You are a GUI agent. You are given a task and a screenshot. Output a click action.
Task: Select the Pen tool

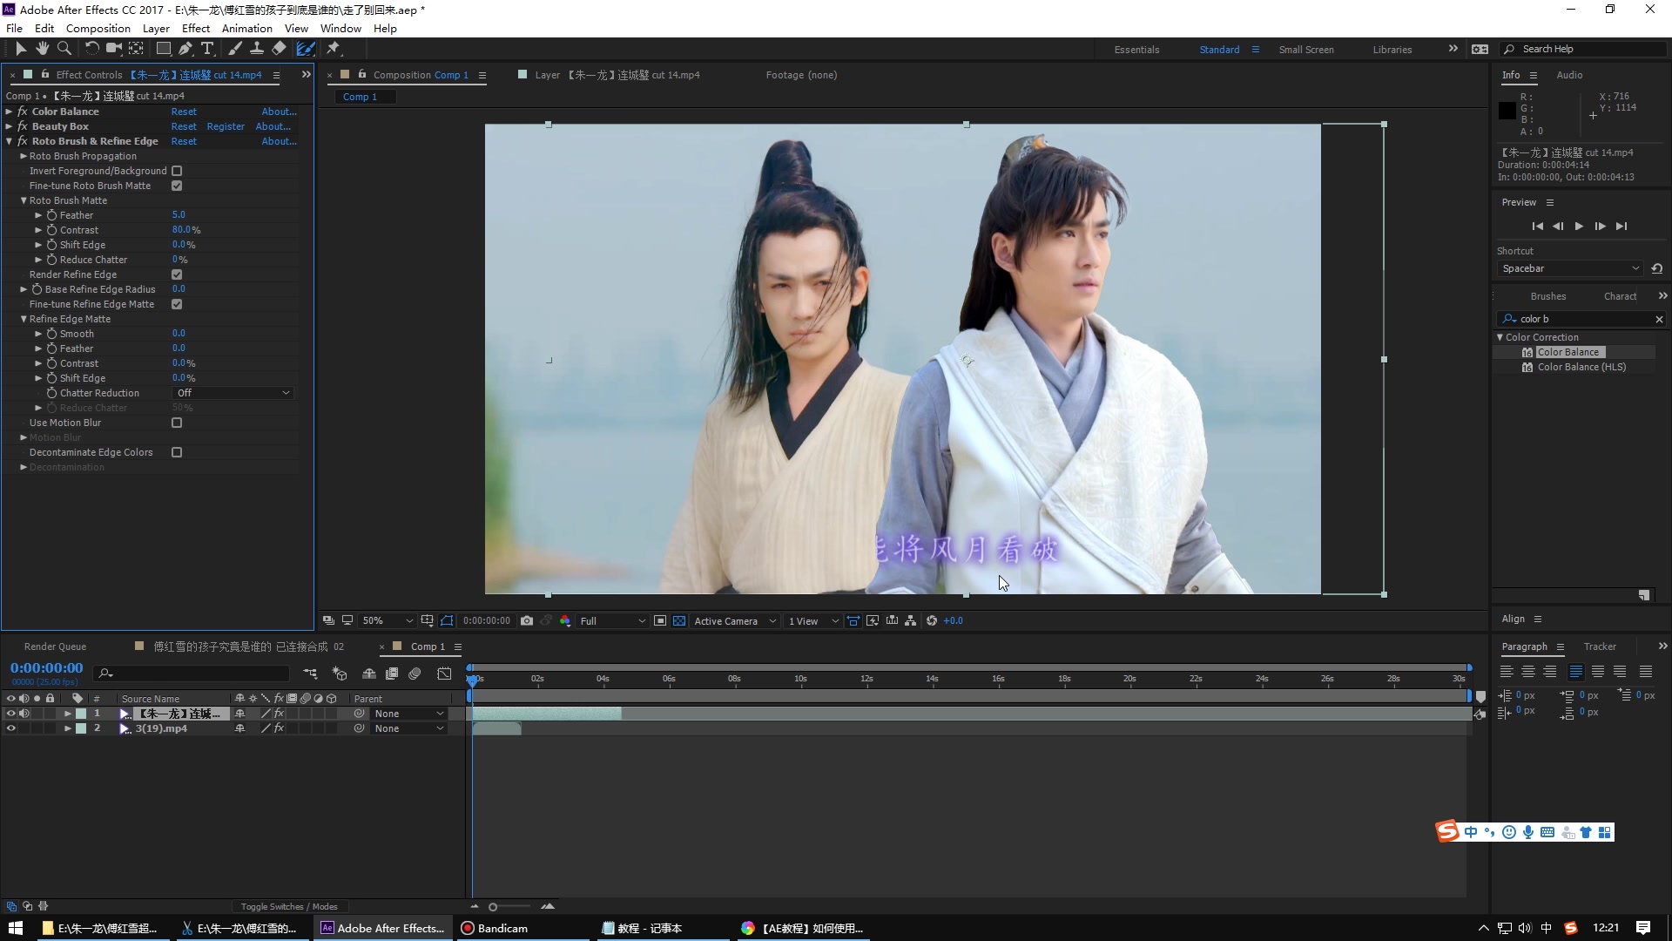coord(185,49)
